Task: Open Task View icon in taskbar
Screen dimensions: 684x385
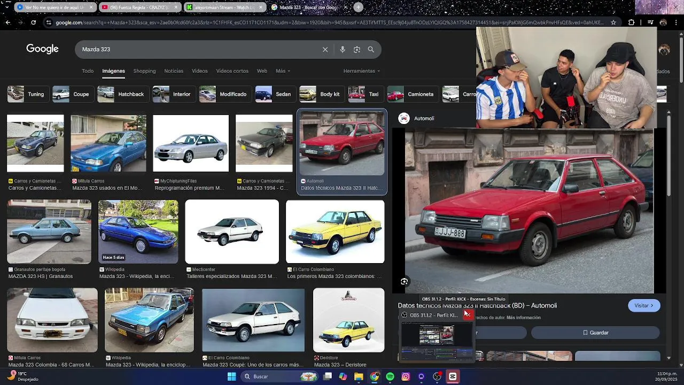Action: coord(328,376)
